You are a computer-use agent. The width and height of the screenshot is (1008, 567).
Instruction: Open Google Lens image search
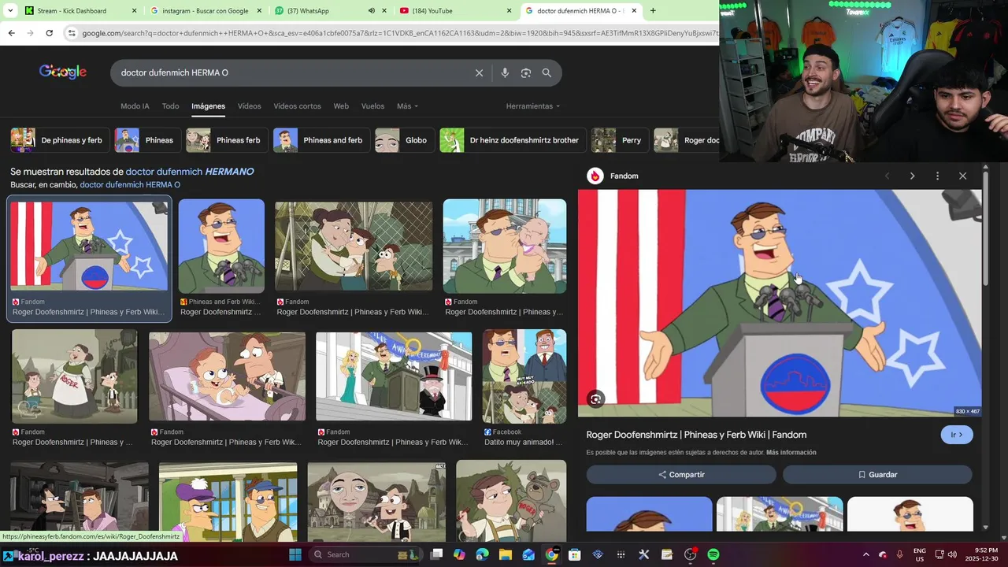pos(525,72)
